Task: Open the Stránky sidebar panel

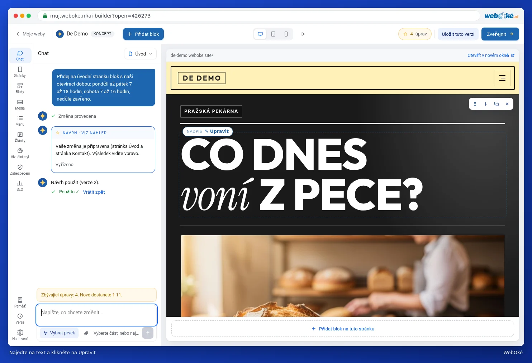Action: 20,72
